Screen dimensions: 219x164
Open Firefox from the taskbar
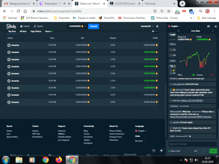59,160
